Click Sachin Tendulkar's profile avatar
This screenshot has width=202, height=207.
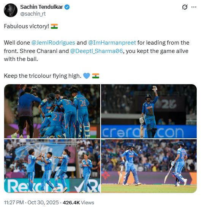[x=11, y=10]
